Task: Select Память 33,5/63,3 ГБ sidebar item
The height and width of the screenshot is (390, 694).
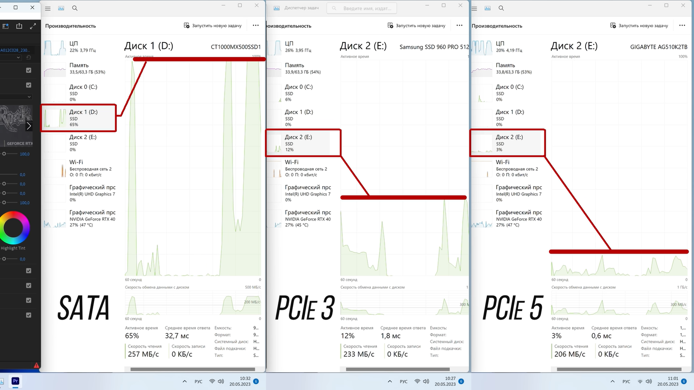Action: tap(79, 68)
